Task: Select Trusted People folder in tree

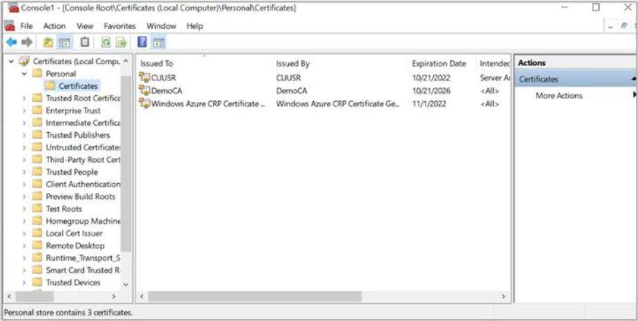Action: (72, 172)
